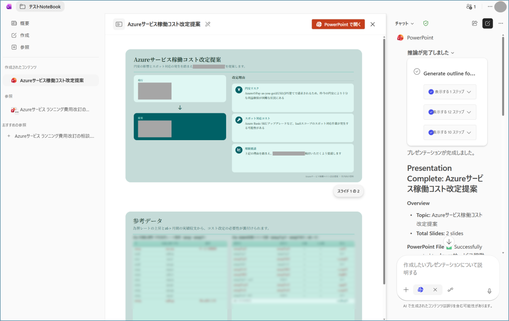Select the 参考データ slide thumbnail
This screenshot has width=509, height=321.
tap(244, 266)
